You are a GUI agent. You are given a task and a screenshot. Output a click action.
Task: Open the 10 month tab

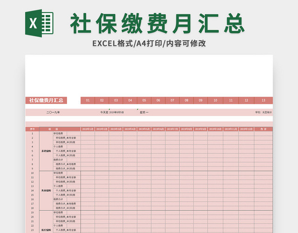coord(215,100)
